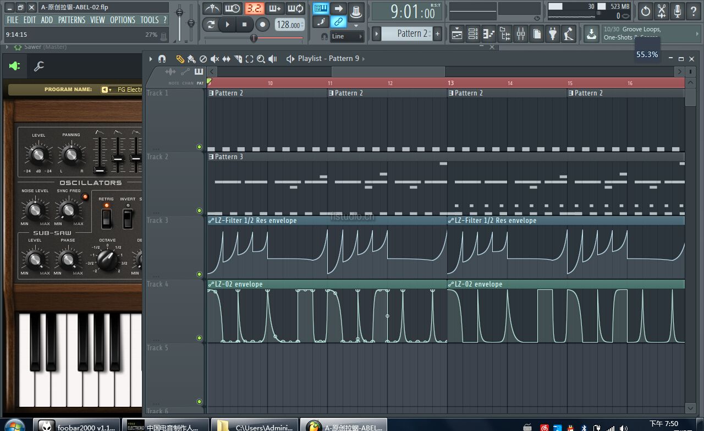Open dropdown arrow under multilink knob
704x431 pixels.
(356, 25)
